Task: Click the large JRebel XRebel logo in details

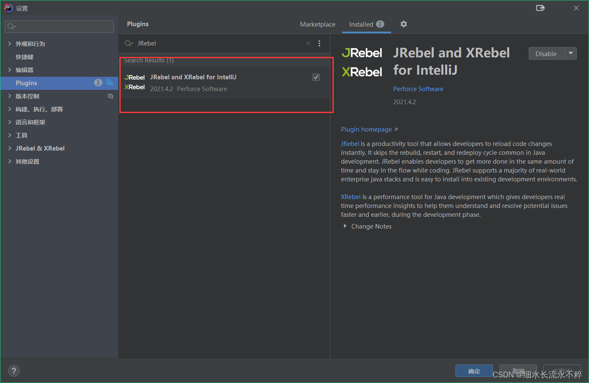Action: click(x=362, y=62)
